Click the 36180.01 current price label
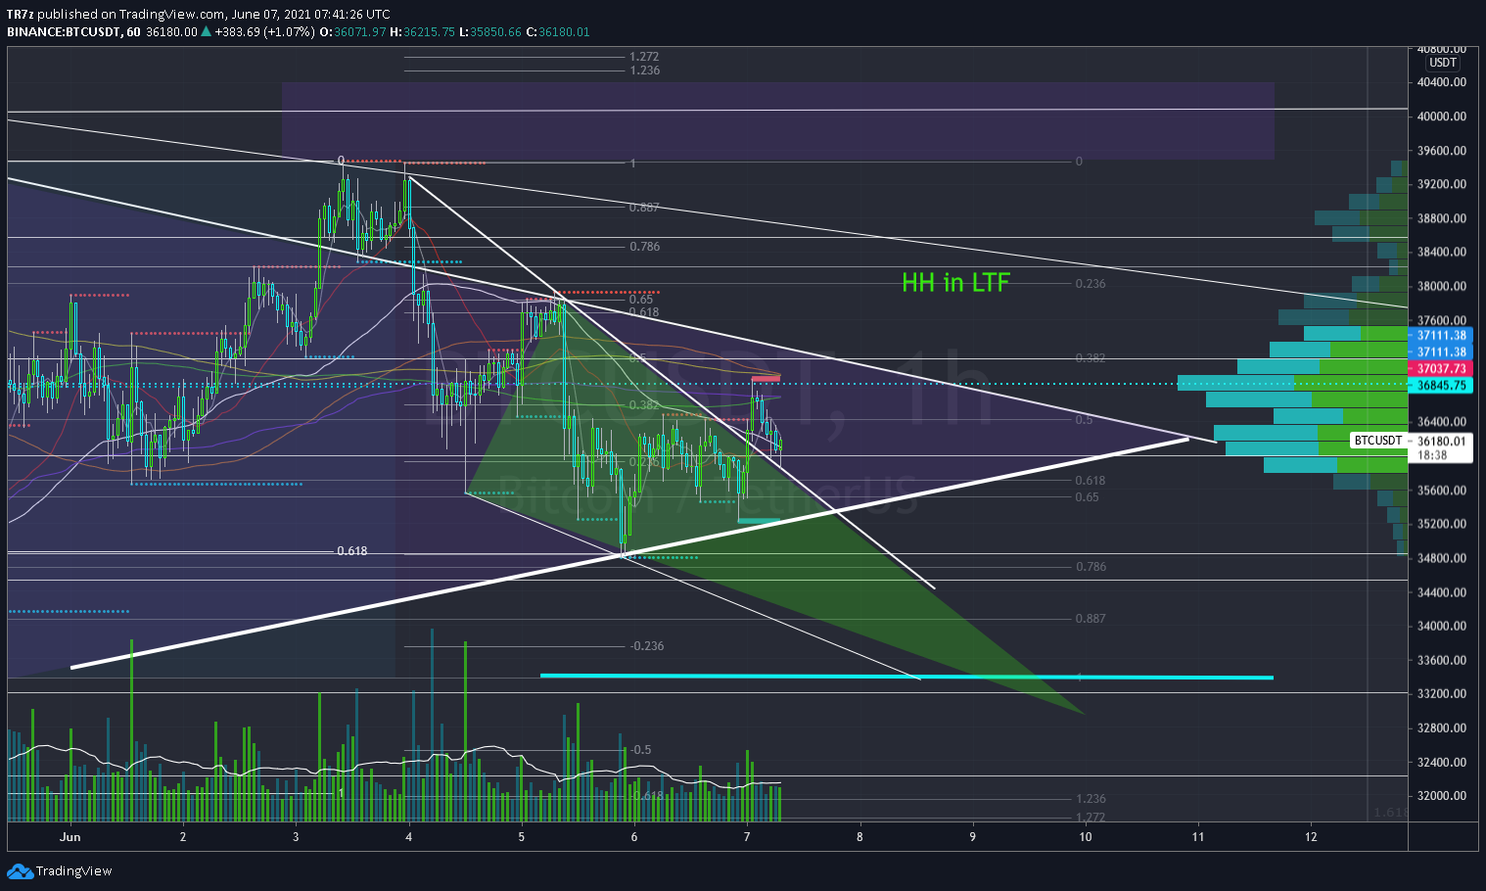 pos(1442,441)
